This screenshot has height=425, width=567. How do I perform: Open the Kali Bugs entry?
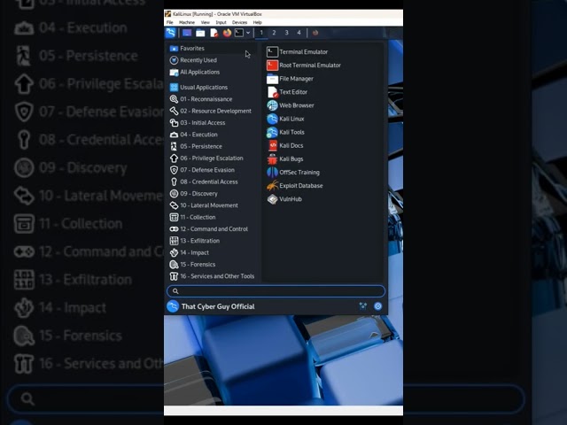coord(323,159)
